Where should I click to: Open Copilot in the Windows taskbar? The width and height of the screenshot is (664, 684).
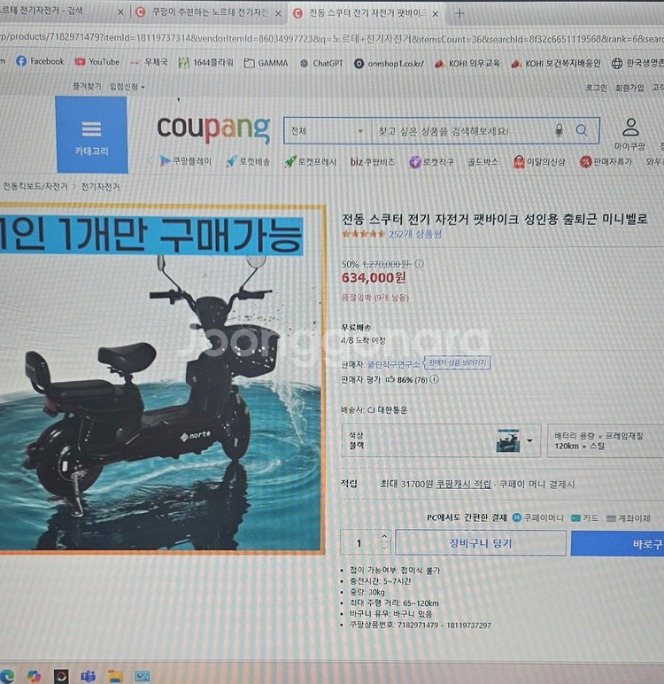[x=34, y=676]
